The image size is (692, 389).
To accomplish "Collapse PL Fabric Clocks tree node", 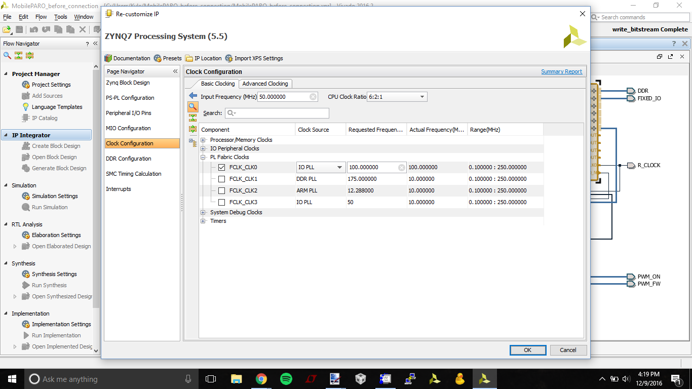I will (x=204, y=157).
